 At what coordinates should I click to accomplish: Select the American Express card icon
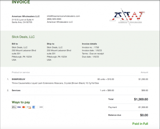(34, 107)
